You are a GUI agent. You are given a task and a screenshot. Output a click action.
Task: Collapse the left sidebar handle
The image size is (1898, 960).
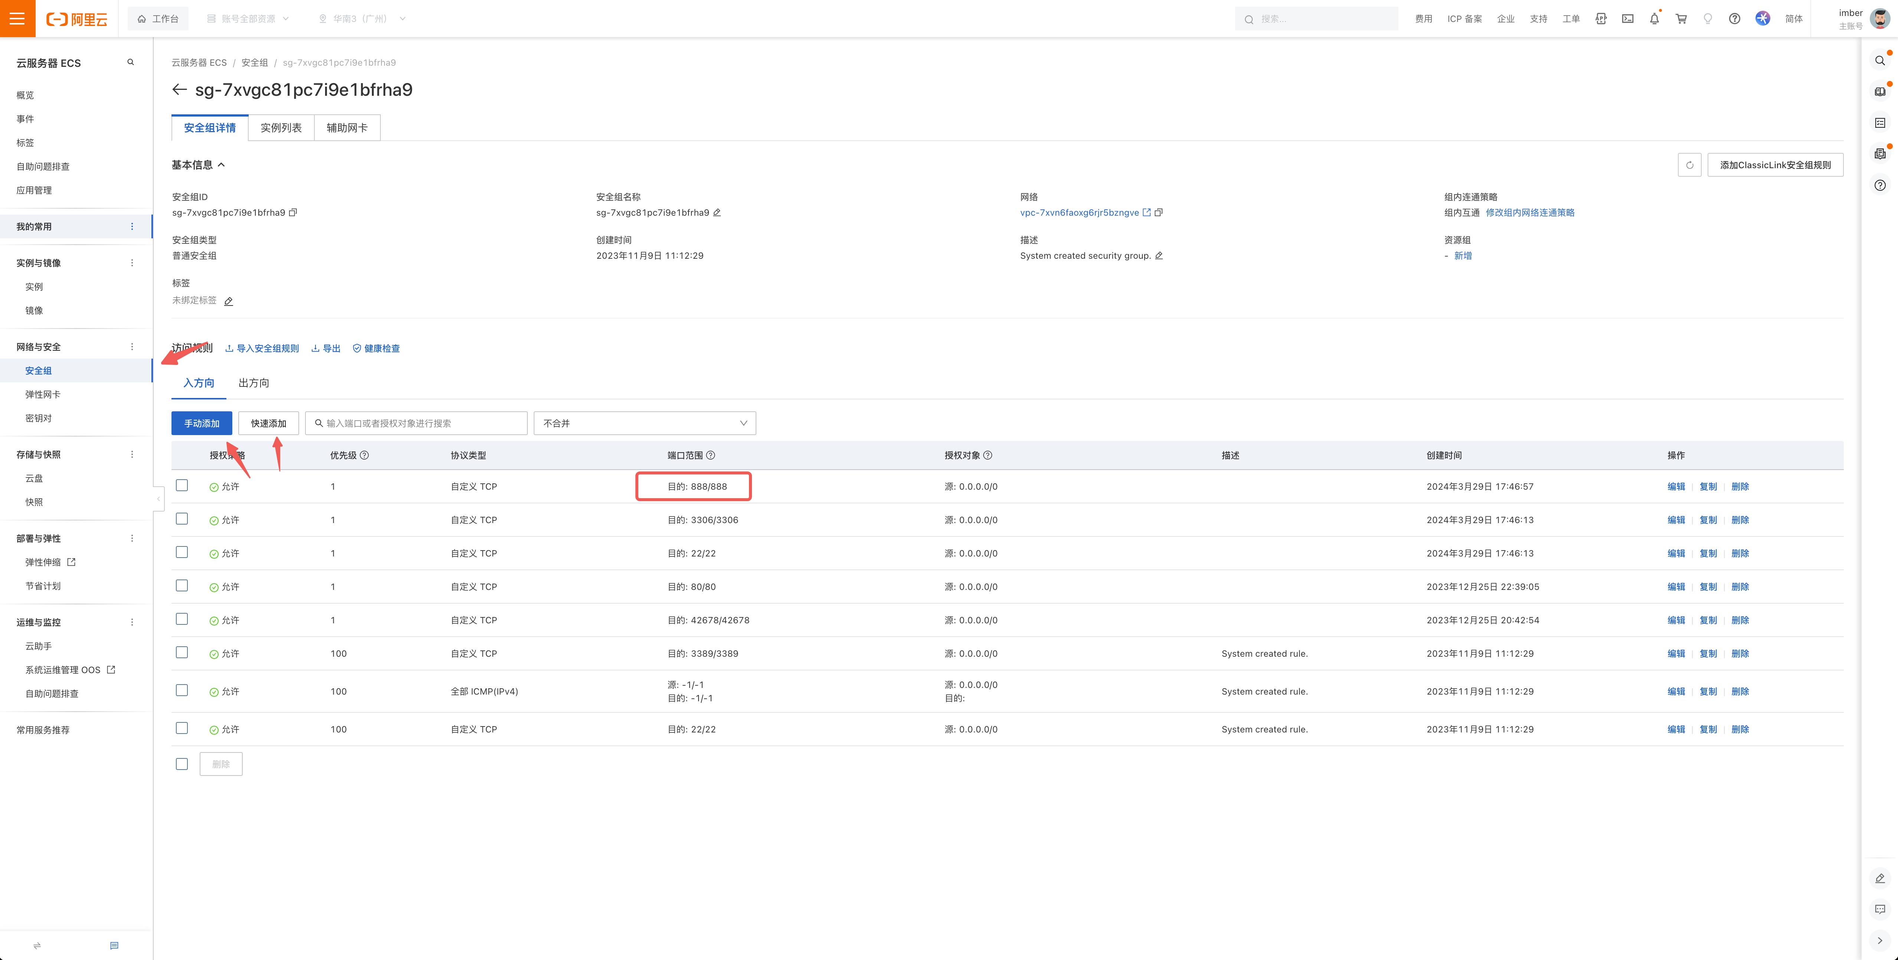pyautogui.click(x=158, y=499)
